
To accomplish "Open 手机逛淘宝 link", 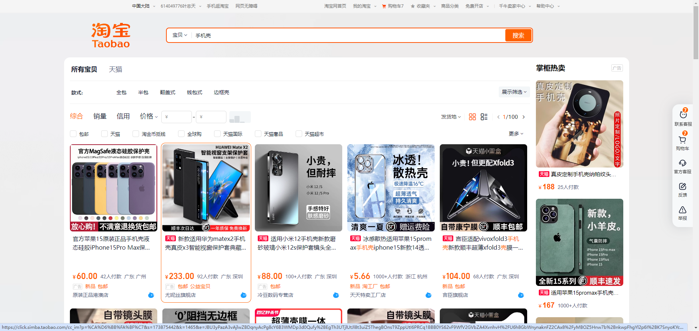I will 218,6.
